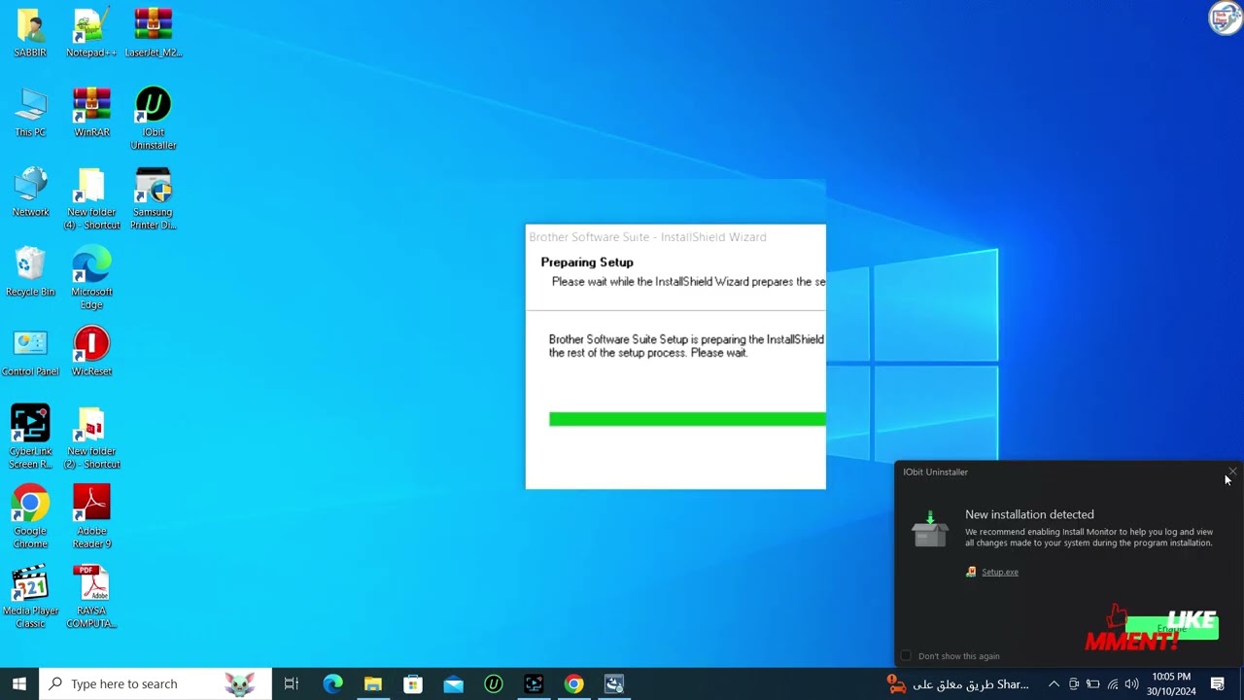Open the Action Center notifications icon
The width and height of the screenshot is (1244, 700).
pyautogui.click(x=1218, y=684)
